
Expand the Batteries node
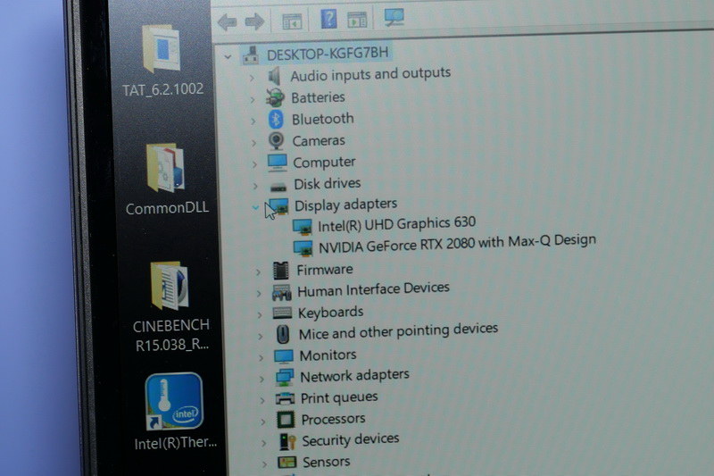click(x=253, y=99)
